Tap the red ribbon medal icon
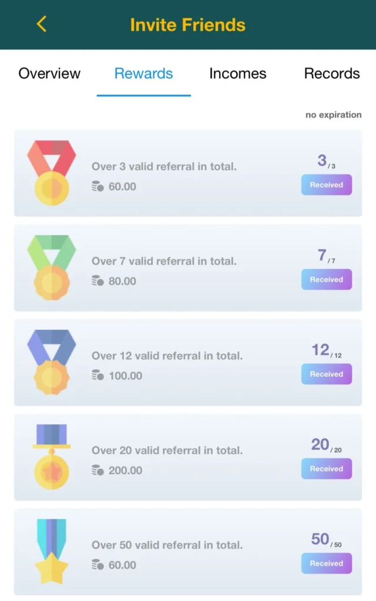The image size is (376, 601). click(51, 169)
